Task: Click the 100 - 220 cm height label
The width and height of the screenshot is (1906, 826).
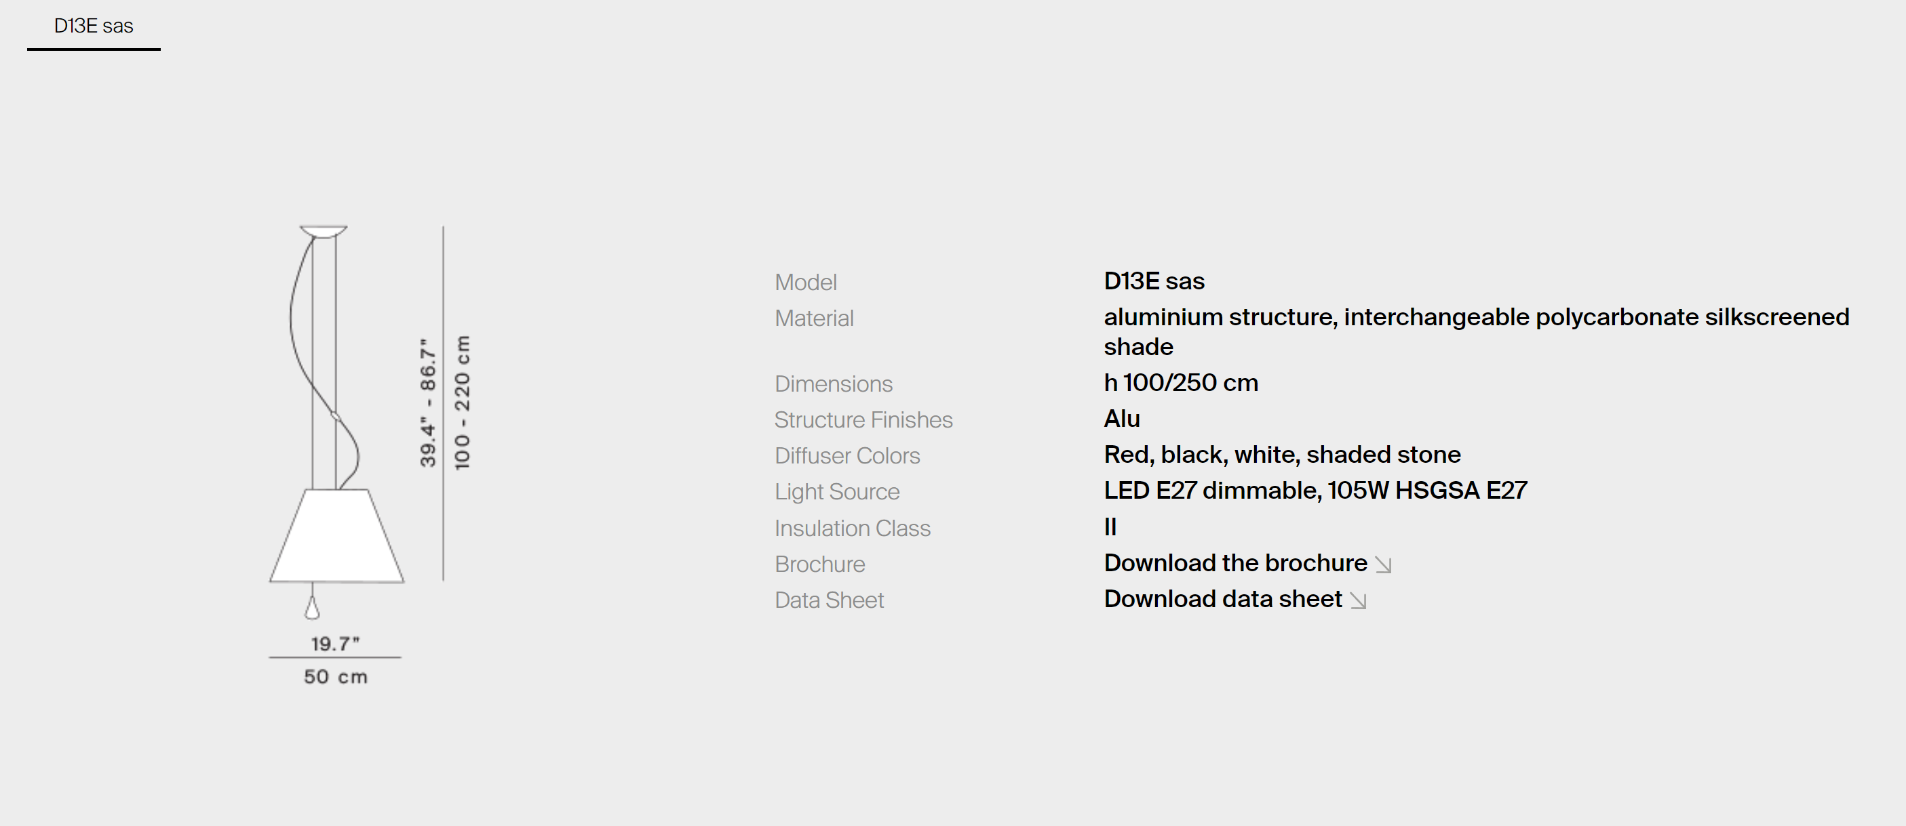Action: (462, 402)
